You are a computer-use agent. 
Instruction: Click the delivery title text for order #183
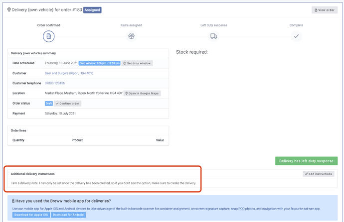pos(47,10)
